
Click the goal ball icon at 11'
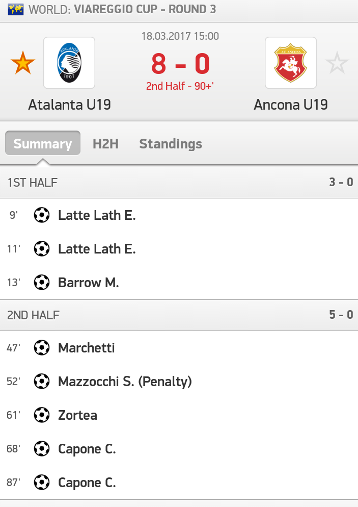42,249
